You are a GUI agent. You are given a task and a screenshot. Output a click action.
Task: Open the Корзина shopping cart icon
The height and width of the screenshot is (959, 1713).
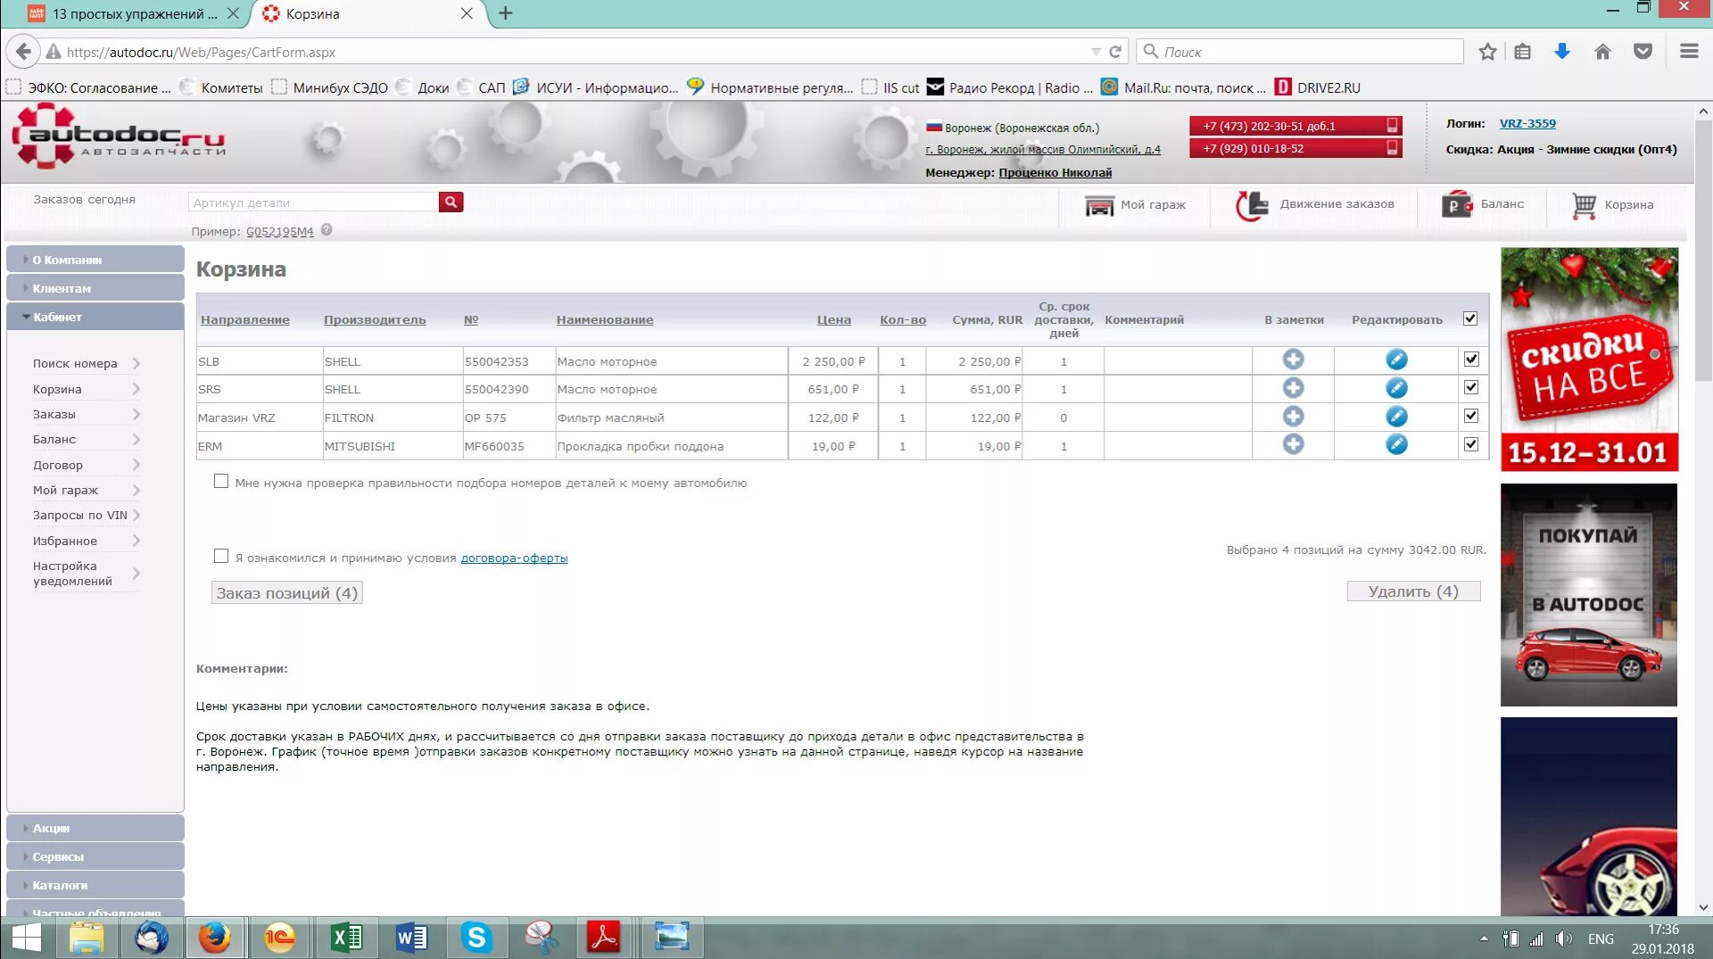tap(1584, 205)
